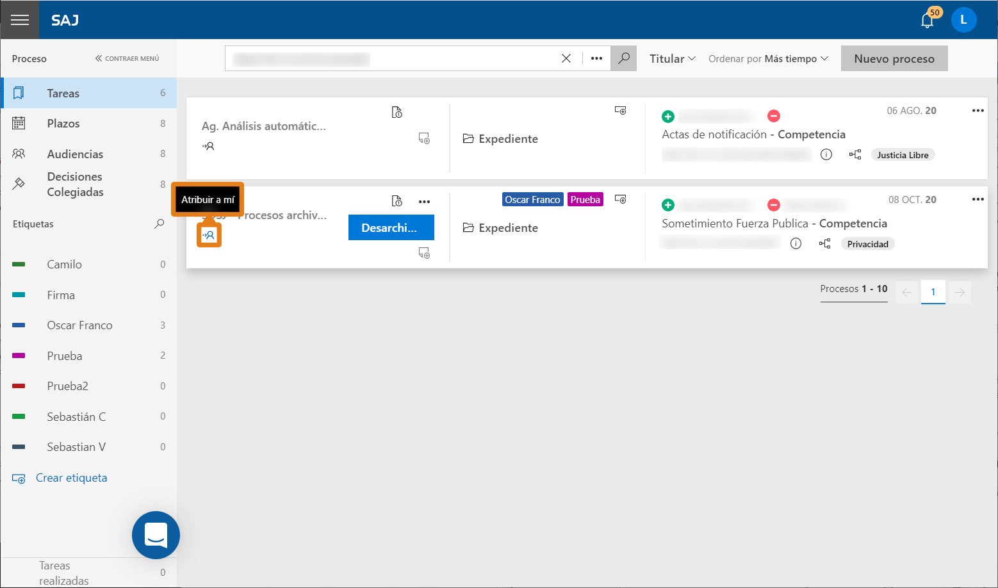Viewport: 998px width, 588px height.
Task: Select Tareas in the sidebar
Action: click(x=88, y=93)
